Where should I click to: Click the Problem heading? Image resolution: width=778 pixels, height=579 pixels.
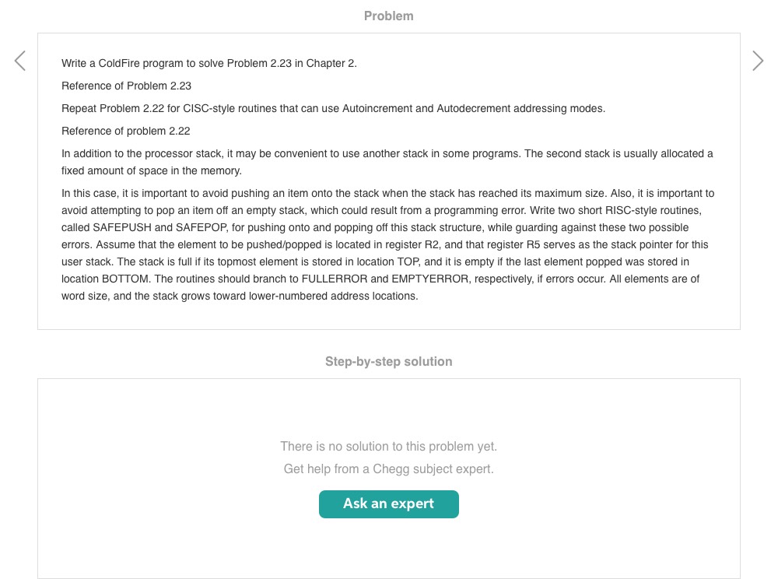click(x=388, y=16)
